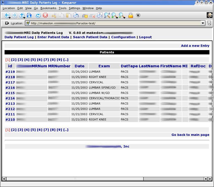Click the MRNumber column header
214x187 pixels.
pos(59,66)
